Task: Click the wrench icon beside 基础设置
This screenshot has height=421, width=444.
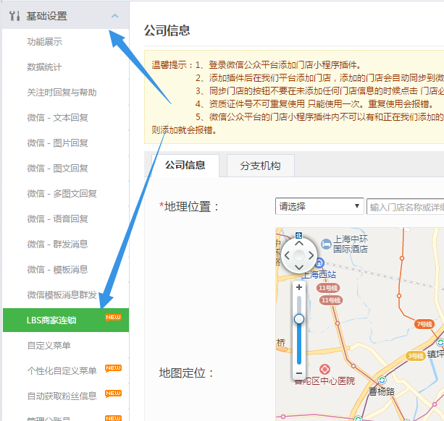Action: click(14, 16)
